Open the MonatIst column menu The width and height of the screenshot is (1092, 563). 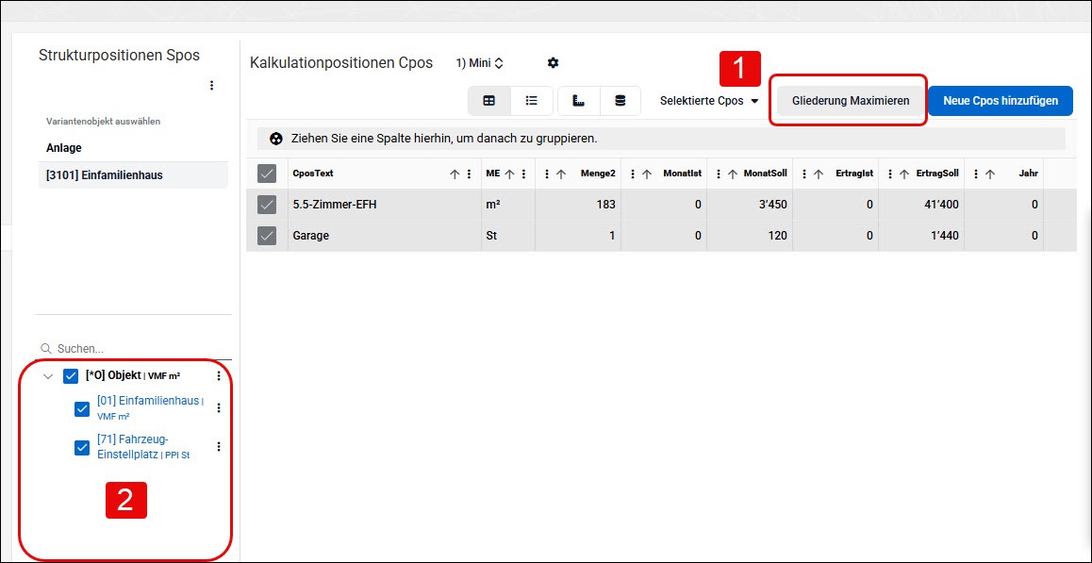633,174
